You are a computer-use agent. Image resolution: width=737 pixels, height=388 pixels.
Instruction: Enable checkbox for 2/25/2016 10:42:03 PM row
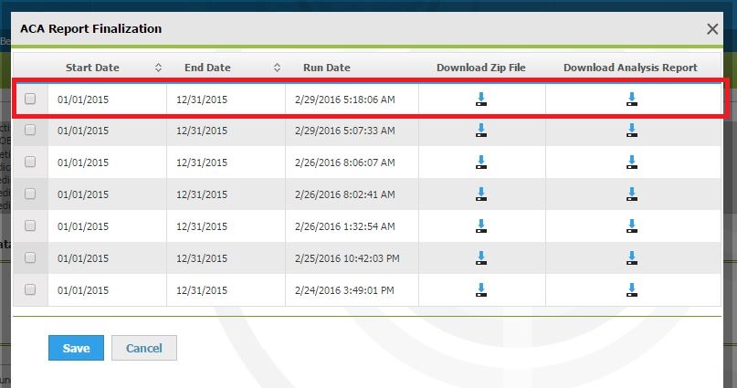30,257
